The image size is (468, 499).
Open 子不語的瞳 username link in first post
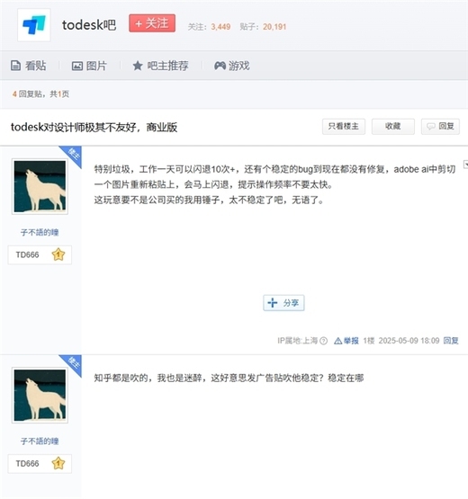40,232
